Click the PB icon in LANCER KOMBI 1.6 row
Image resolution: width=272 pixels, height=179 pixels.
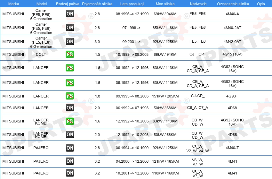pos(70,121)
